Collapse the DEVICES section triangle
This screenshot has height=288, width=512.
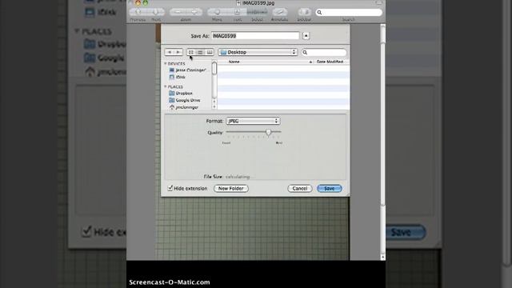click(166, 64)
